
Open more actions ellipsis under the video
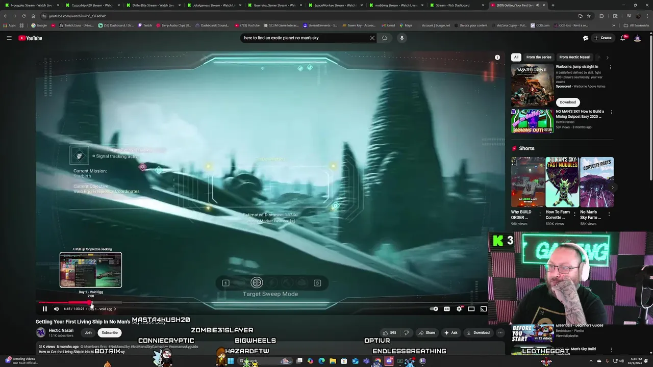coord(500,333)
